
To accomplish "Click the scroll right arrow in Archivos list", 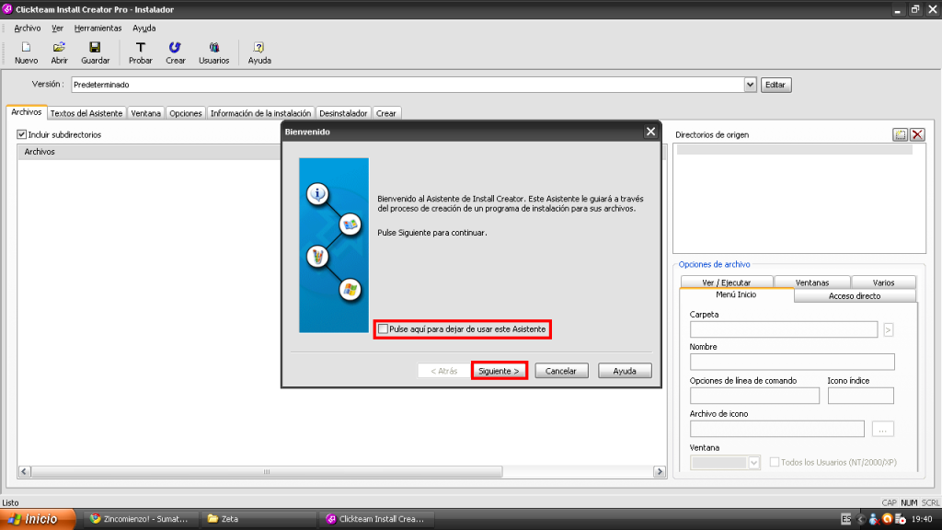I will click(x=660, y=472).
